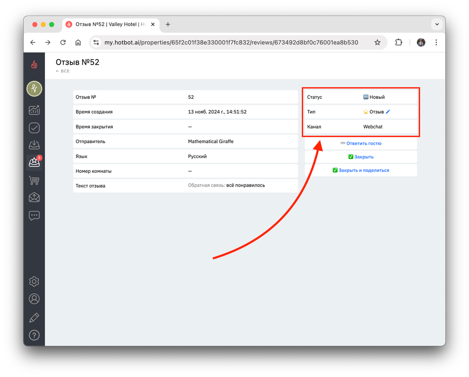Viewport: 469px width, 377px height.
Task: Click review text всё понравилось
Action: pyautogui.click(x=245, y=185)
